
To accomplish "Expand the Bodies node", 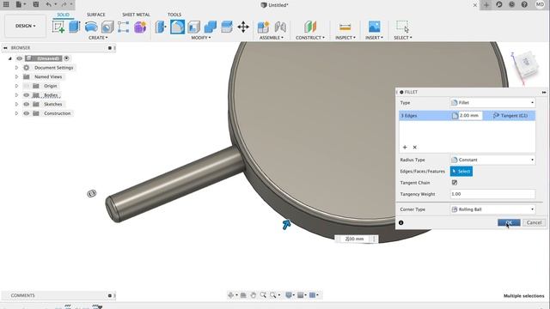I will 16,95.
